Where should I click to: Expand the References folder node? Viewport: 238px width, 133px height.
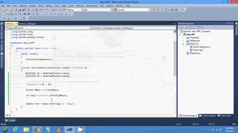click(183, 41)
